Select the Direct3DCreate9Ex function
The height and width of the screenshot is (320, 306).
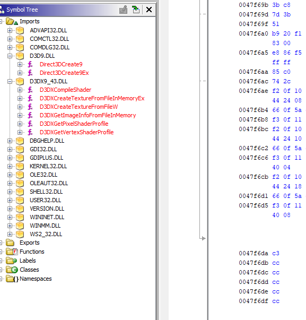click(64, 73)
